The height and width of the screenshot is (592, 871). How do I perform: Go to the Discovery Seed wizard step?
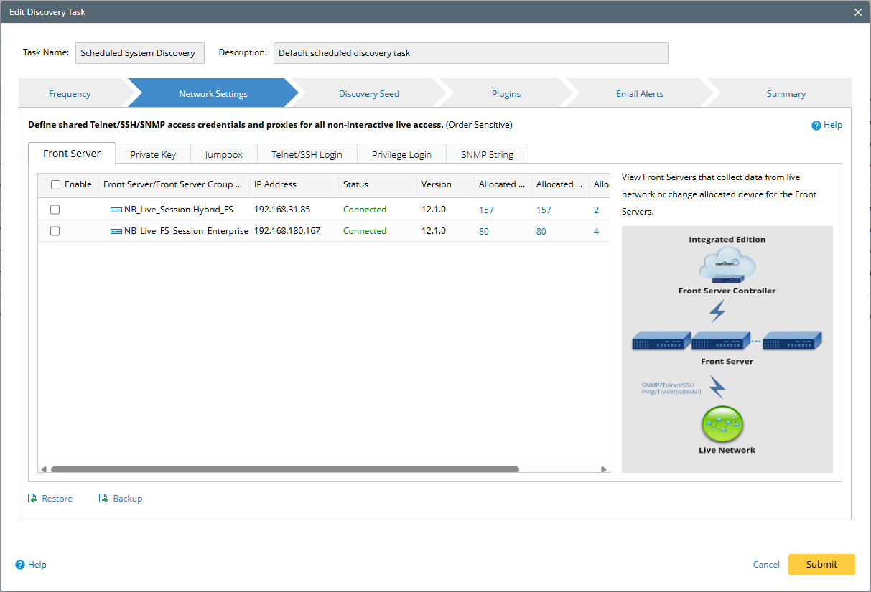click(368, 94)
